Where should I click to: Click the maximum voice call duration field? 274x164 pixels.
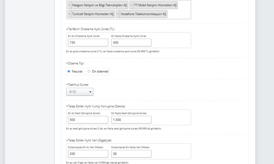coord(131,120)
